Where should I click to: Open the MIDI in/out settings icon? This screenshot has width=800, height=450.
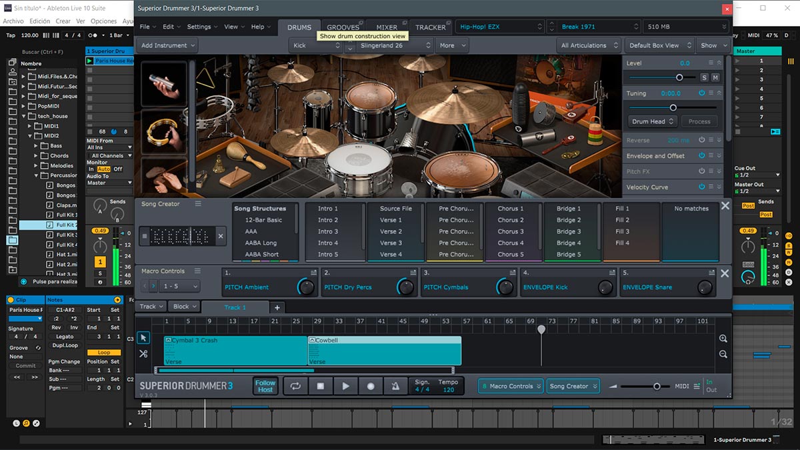pyautogui.click(x=697, y=386)
